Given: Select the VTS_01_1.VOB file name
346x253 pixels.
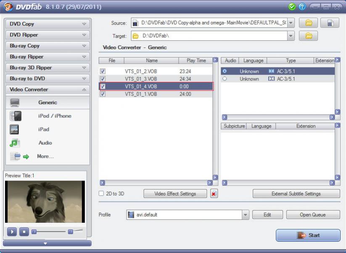Looking at the screenshot, I should [141, 94].
